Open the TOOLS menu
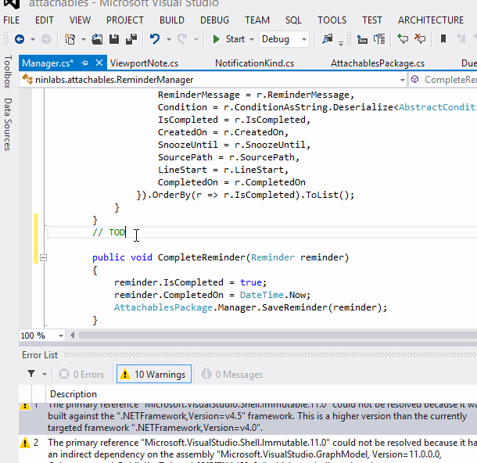477x463 pixels. pos(332,20)
